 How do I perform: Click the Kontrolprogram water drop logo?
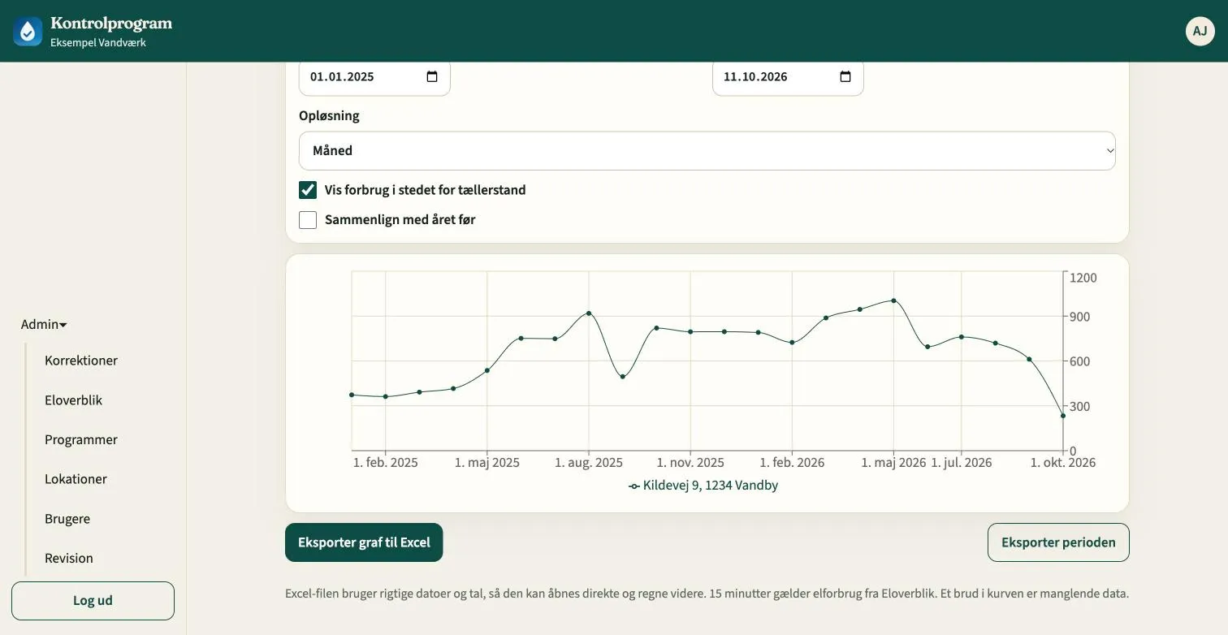coord(28,31)
